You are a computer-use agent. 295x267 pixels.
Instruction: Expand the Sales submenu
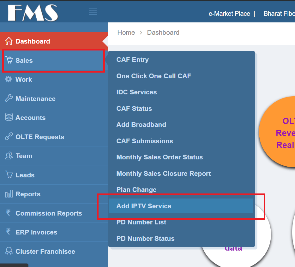click(x=24, y=60)
